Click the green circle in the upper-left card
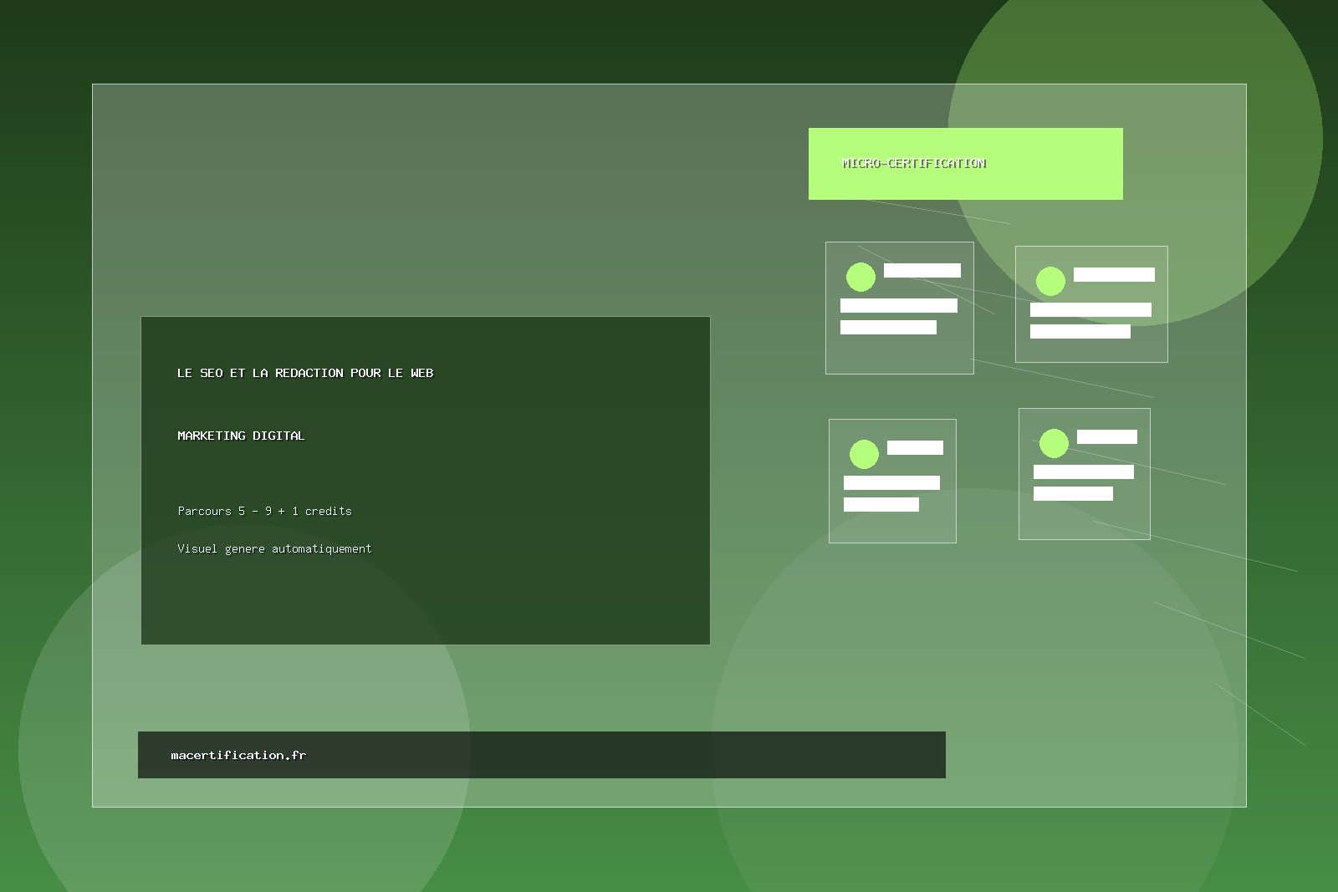 coord(861,277)
